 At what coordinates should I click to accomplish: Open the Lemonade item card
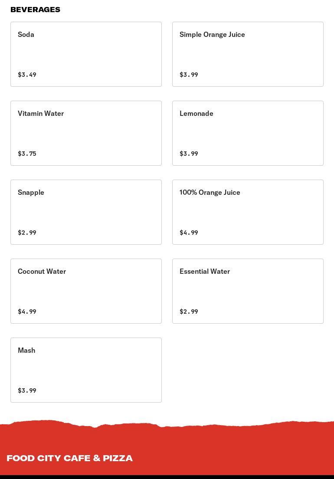pyautogui.click(x=248, y=133)
